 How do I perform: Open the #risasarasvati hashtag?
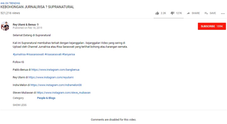tap(53, 54)
